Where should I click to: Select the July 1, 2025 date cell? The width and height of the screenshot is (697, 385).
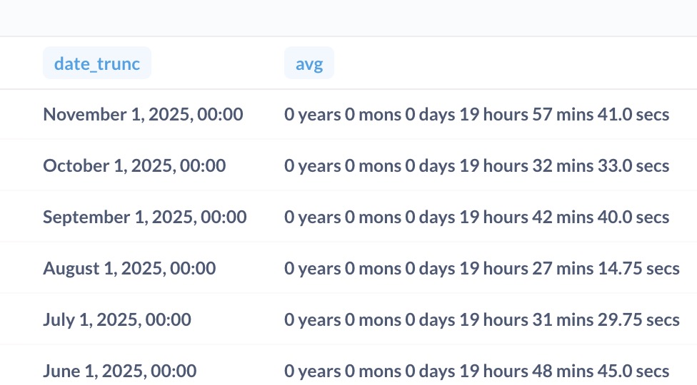(117, 319)
